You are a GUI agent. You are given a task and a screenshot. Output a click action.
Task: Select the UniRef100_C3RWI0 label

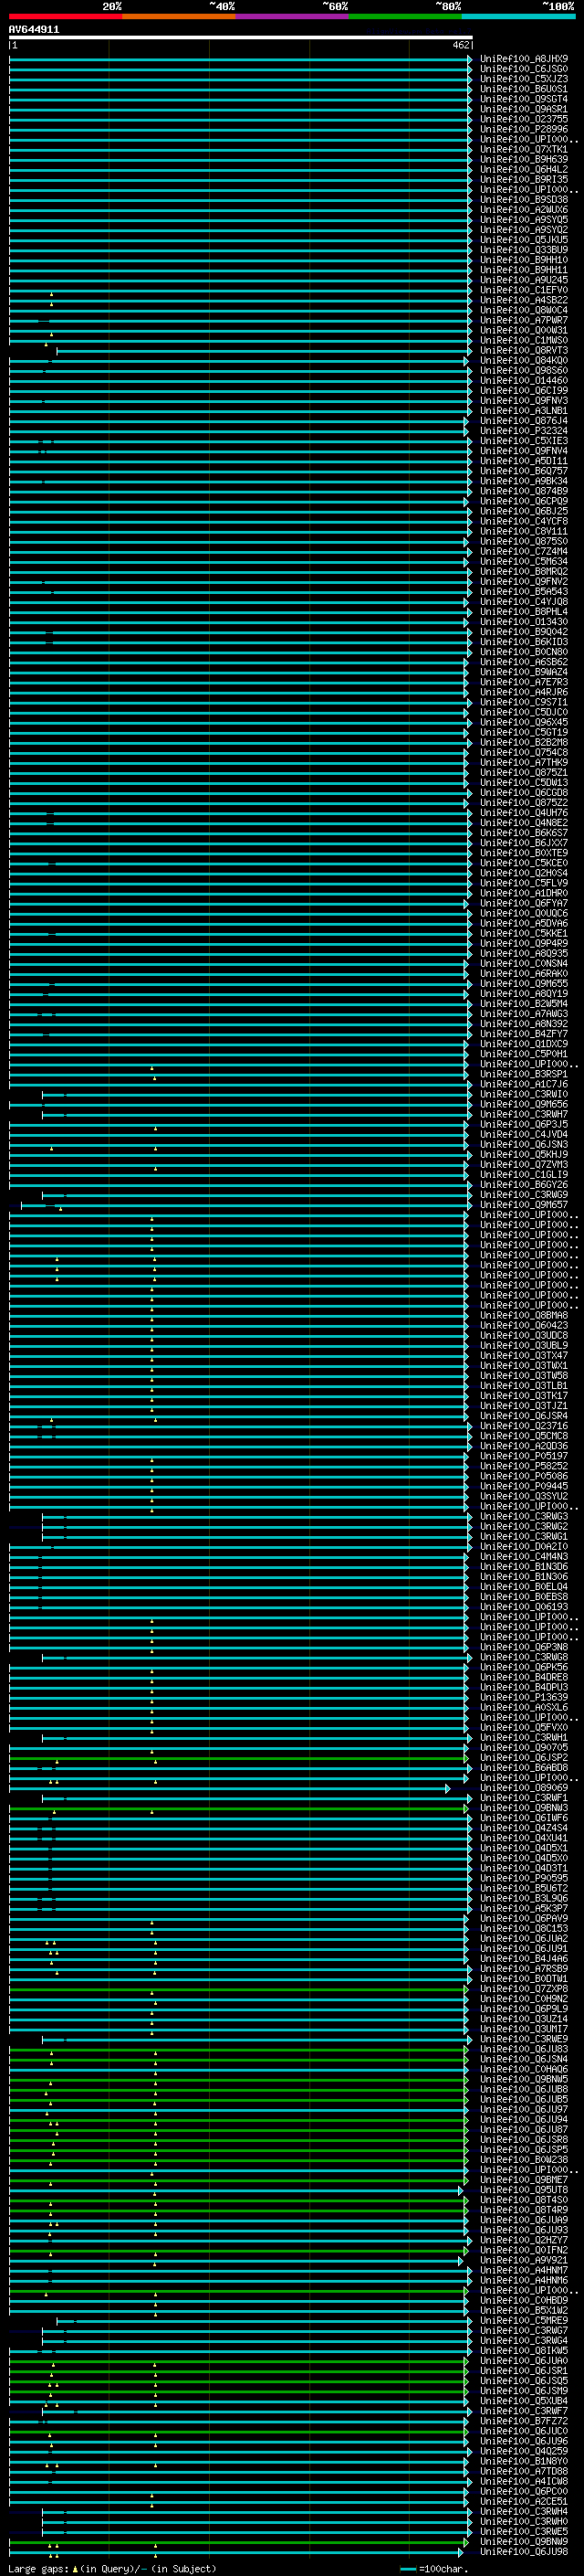point(524,1094)
